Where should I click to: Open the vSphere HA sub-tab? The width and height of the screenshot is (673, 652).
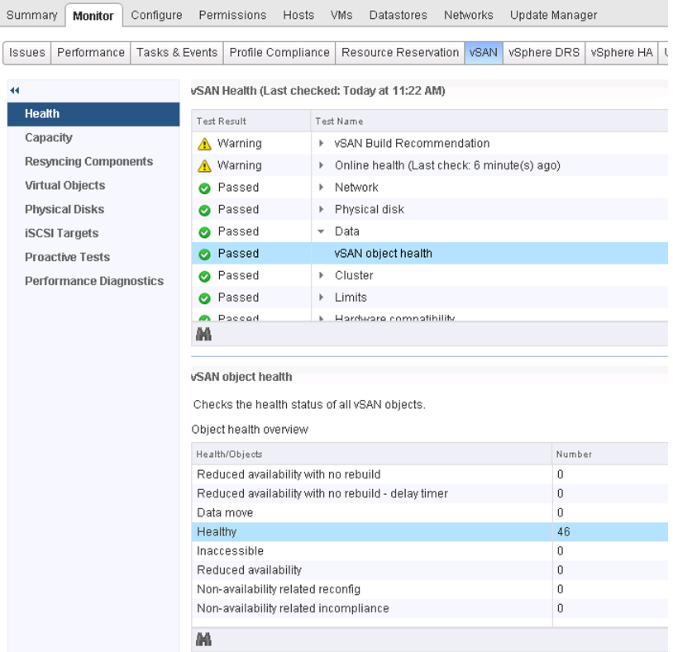point(622,53)
